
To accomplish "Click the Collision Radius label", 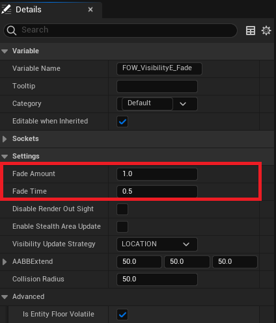I will 38,279.
